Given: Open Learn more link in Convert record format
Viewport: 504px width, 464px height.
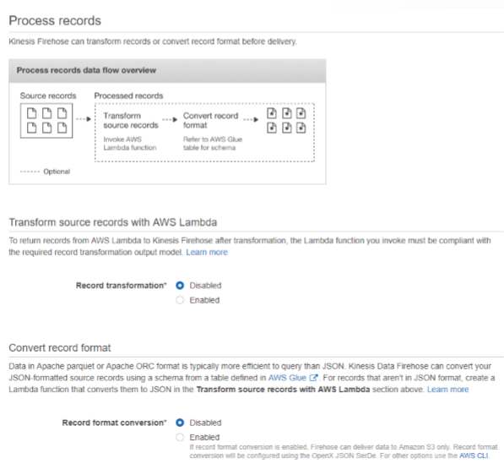Looking at the screenshot, I should (x=447, y=390).
